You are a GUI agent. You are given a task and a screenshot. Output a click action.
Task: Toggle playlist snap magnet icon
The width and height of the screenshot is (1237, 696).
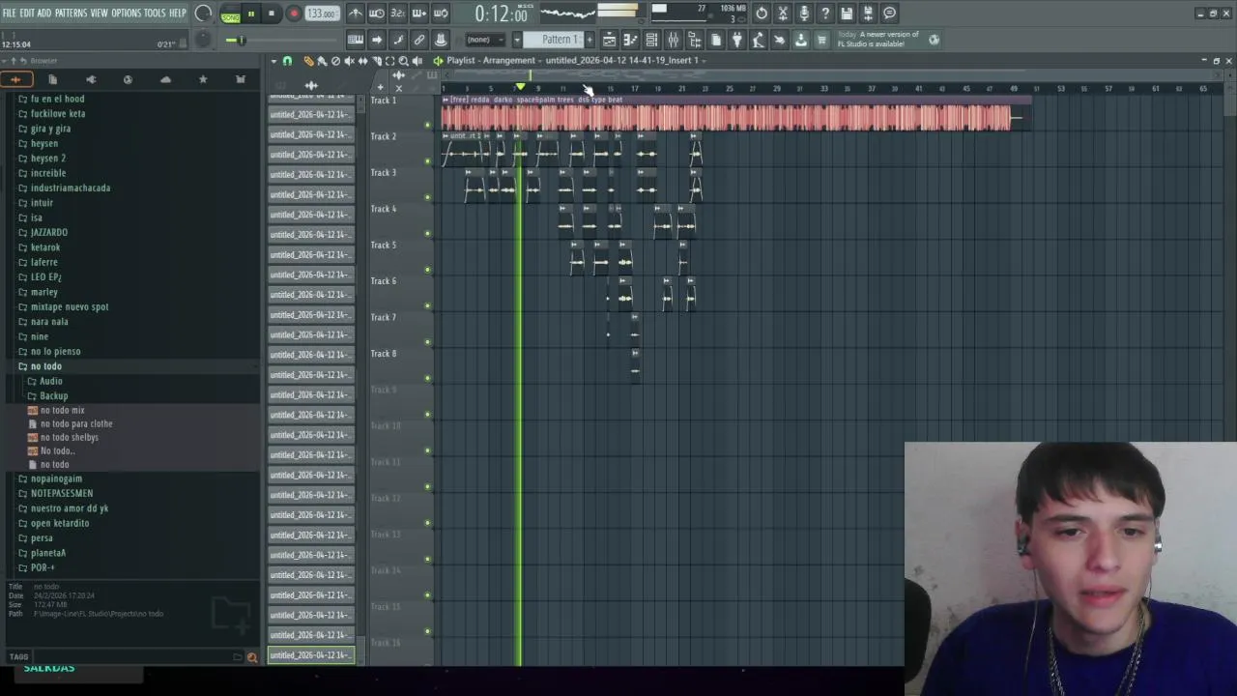[x=287, y=61]
